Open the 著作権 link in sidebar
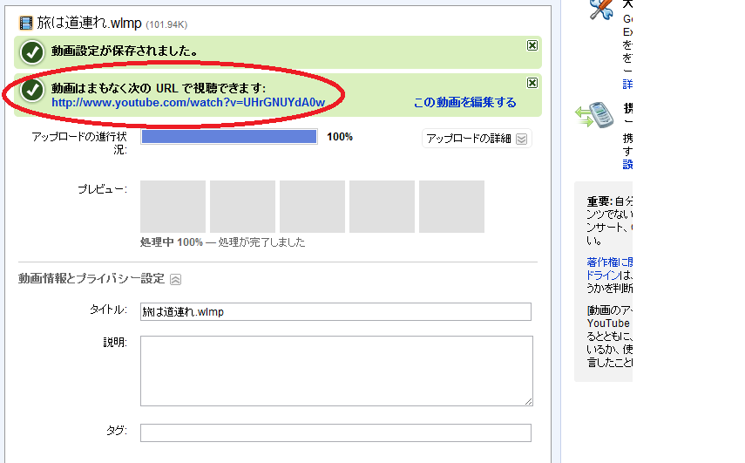The width and height of the screenshot is (745, 463). pyautogui.click(x=610, y=262)
